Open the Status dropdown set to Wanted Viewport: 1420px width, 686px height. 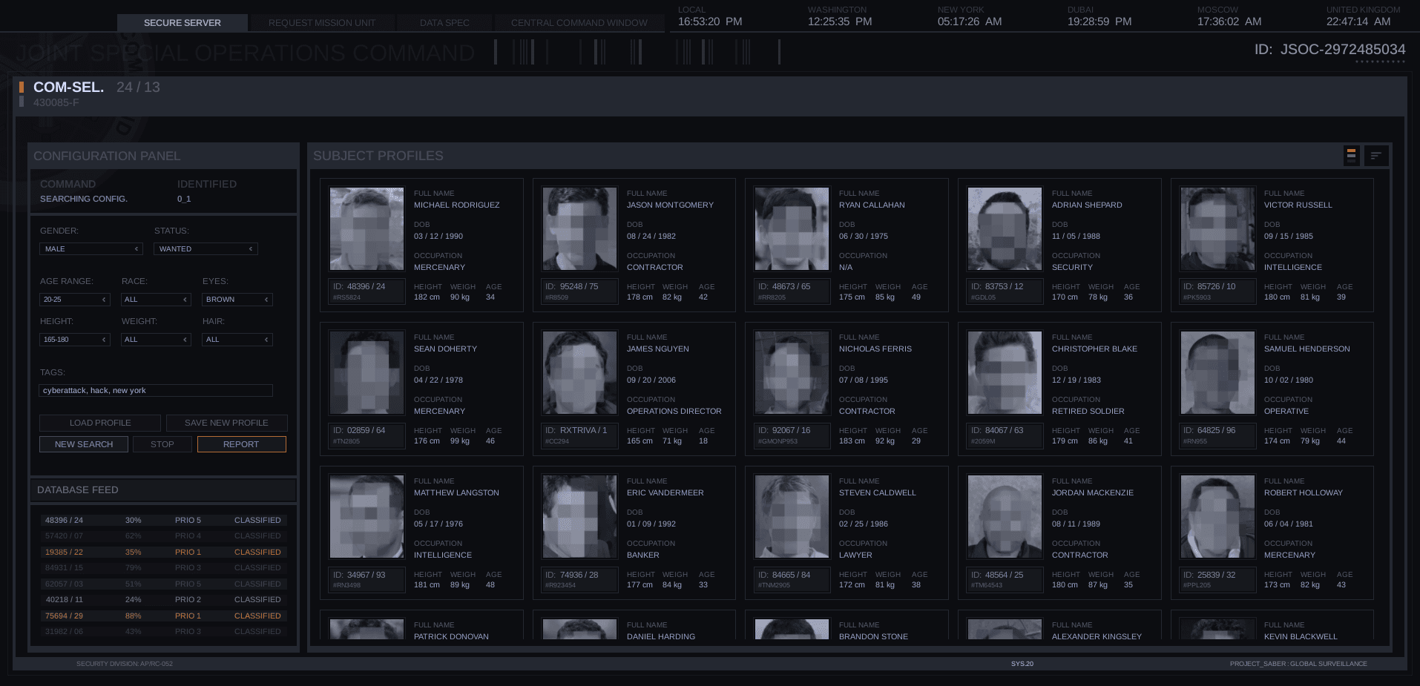[x=206, y=248]
